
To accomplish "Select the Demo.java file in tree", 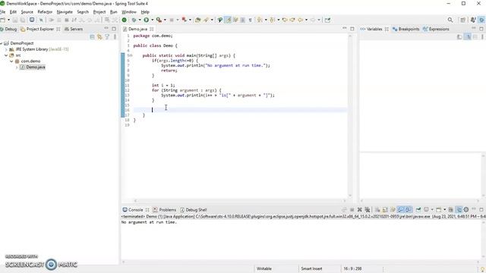I will 33,67.
